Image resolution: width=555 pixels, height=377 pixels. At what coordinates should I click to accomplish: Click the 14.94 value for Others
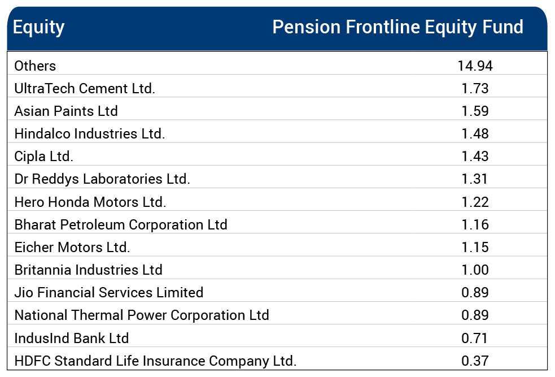[475, 66]
